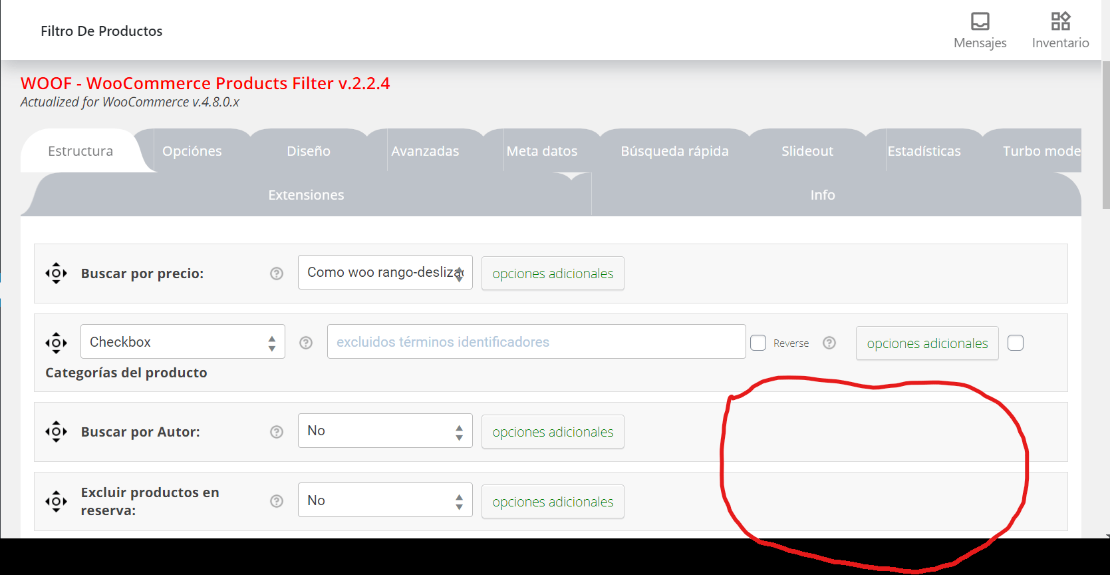Show help for Excluir productos en reserva
This screenshot has width=1110, height=575.
(277, 501)
